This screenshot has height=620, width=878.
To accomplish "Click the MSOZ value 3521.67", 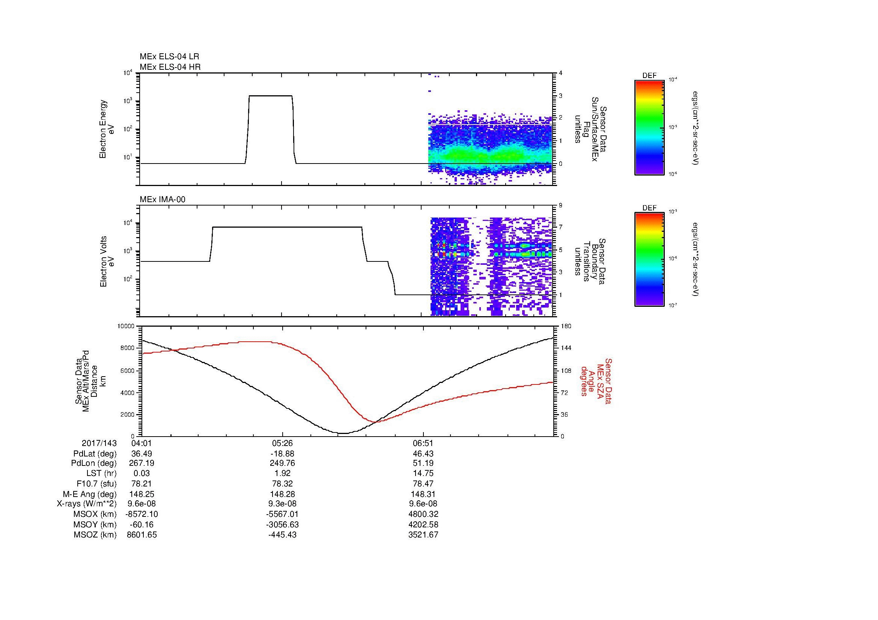I will click(x=423, y=535).
